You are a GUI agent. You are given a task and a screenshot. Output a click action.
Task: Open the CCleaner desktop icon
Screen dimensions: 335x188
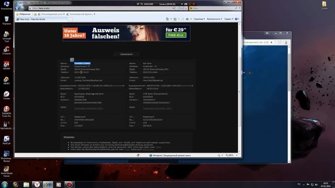6,51
